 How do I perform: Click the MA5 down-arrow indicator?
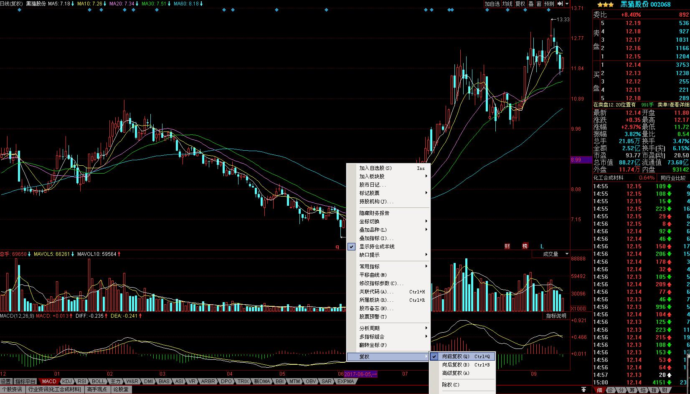pos(73,4)
